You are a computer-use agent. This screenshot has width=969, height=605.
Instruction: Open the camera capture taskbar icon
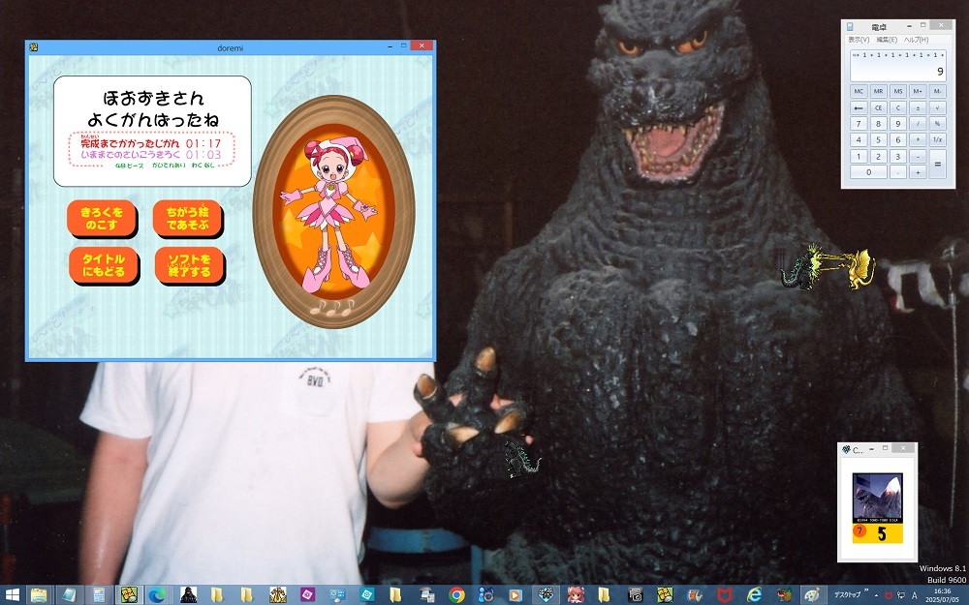point(635,595)
